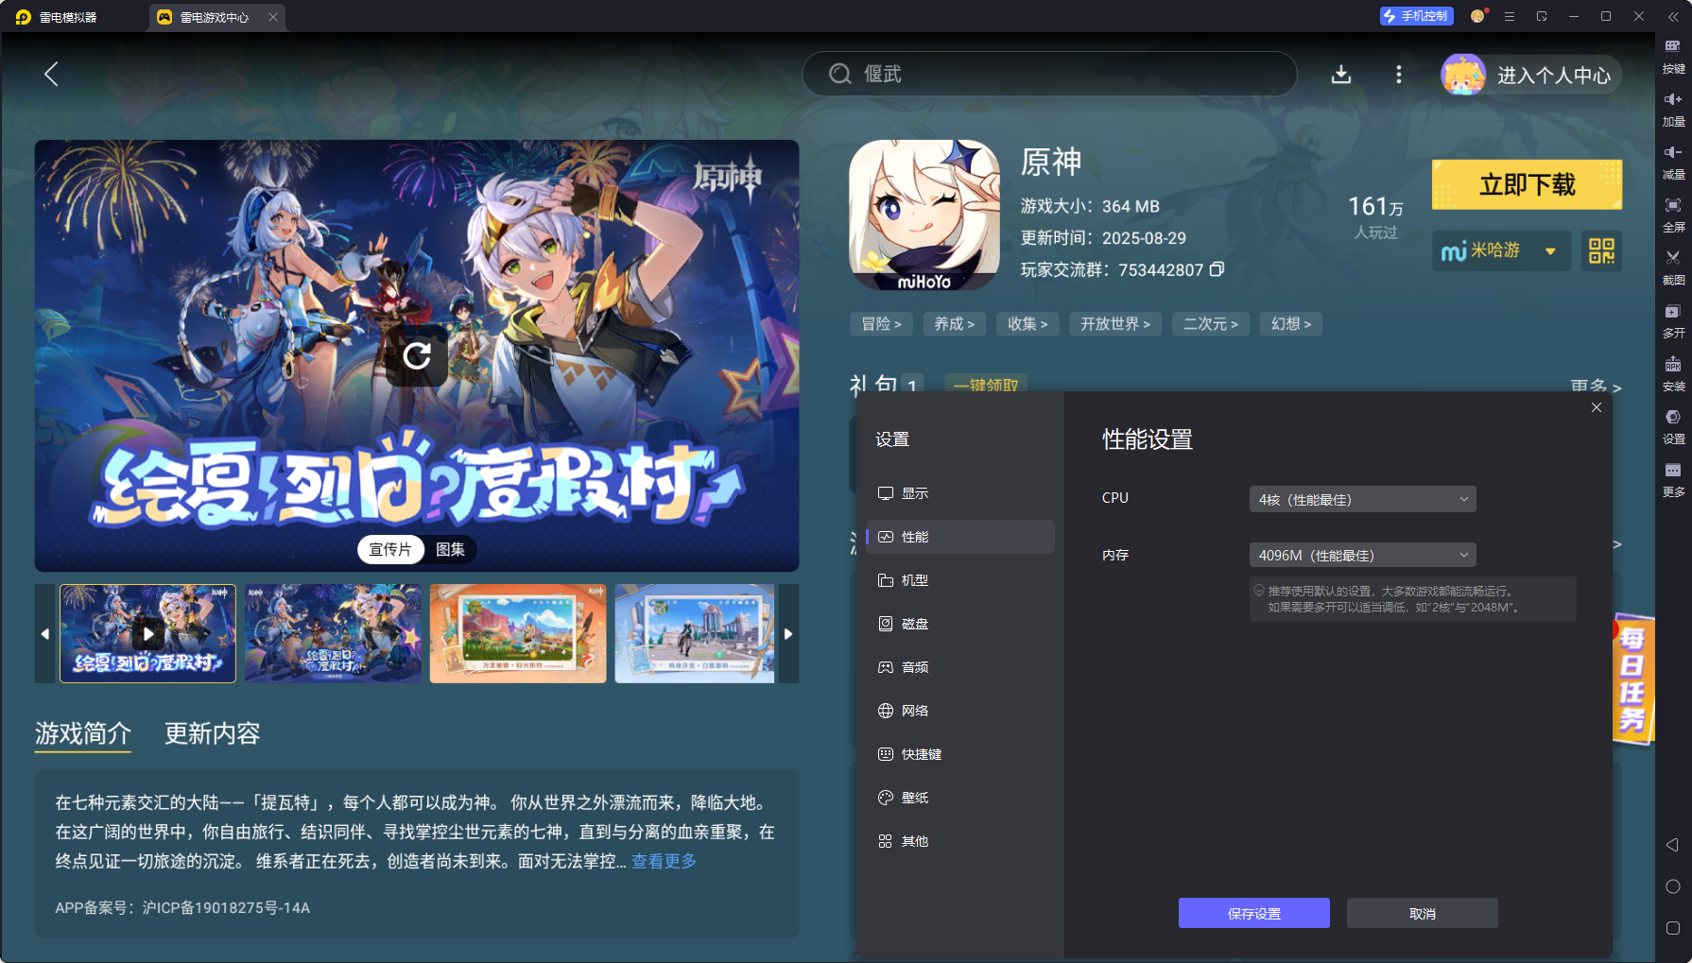The image size is (1692, 963).
Task: Close the settings dialog with X
Action: coord(1596,407)
